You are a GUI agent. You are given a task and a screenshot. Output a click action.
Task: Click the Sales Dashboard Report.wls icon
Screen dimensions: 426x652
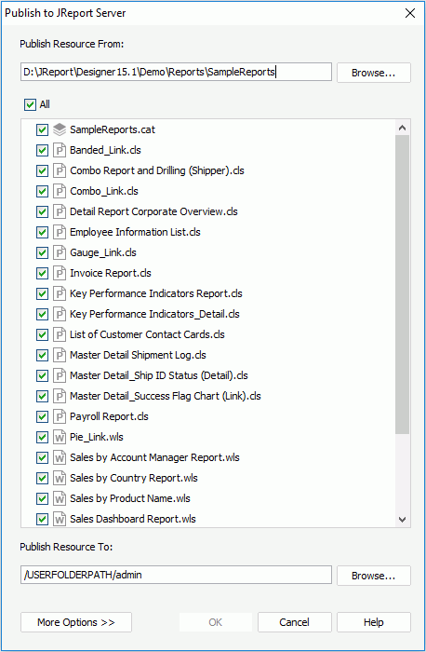60,519
